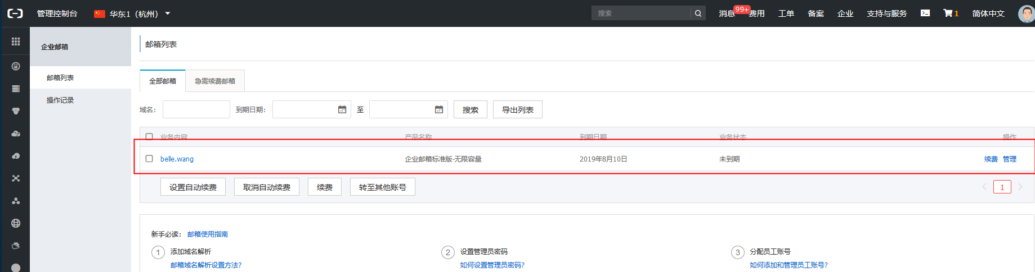Open calendar picker for expiry start date
The width and height of the screenshot is (1035, 272).
[x=342, y=109]
